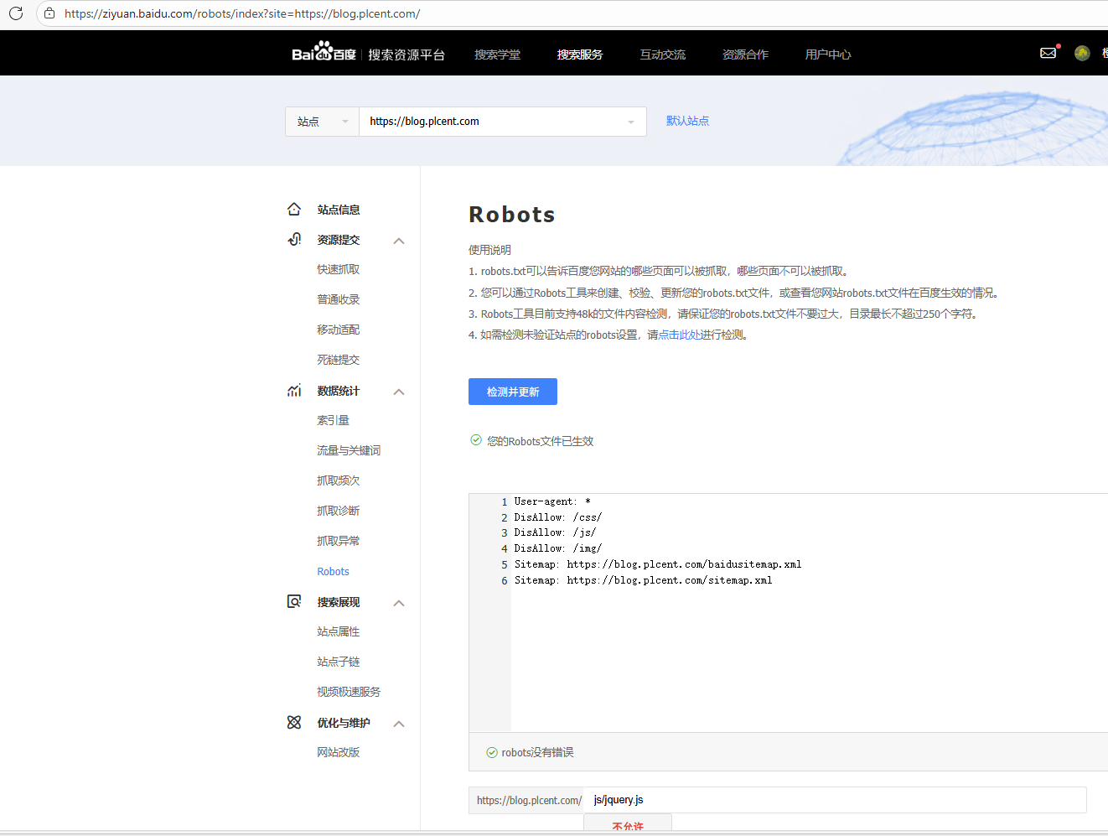Click the link icon beside 资源提交
Viewport: 1108px width, 836px height.
(294, 240)
